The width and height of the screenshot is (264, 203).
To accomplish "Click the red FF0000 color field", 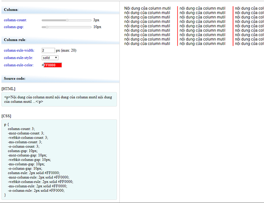I will pyautogui.click(x=53, y=65).
